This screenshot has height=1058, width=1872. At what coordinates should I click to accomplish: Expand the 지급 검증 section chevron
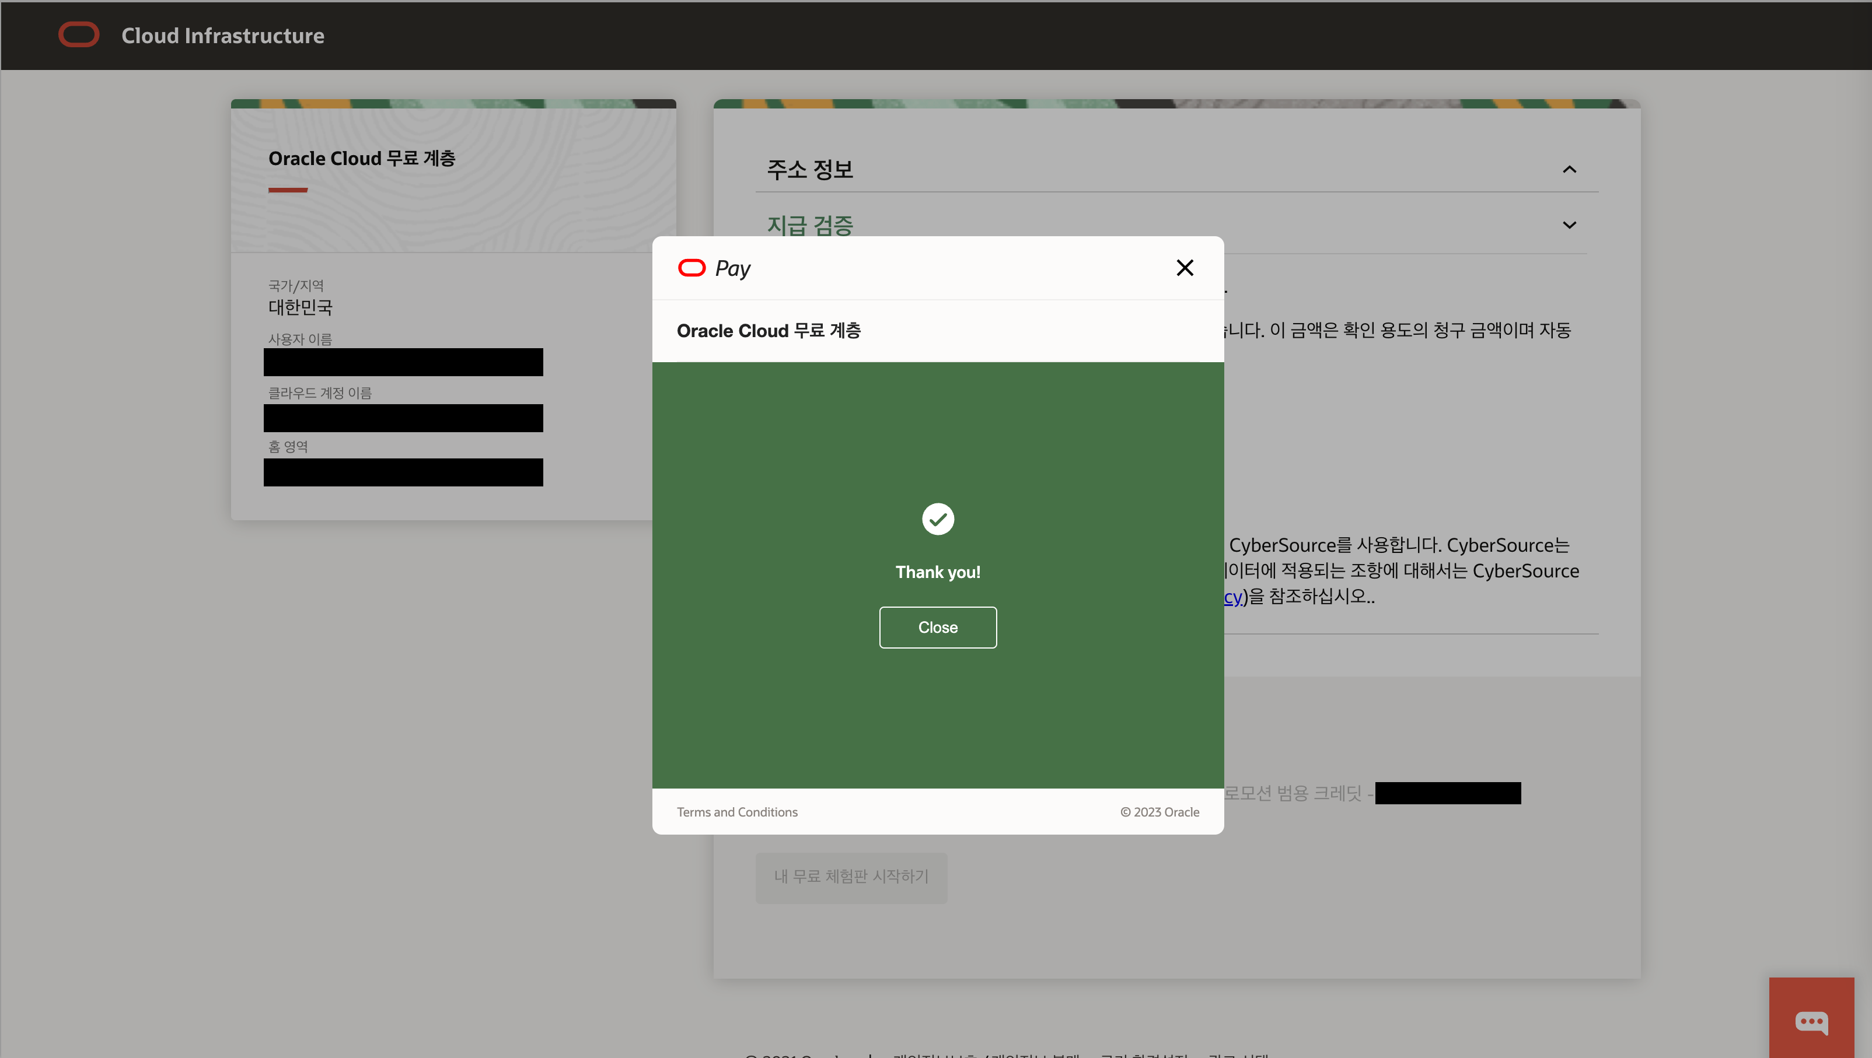point(1569,225)
